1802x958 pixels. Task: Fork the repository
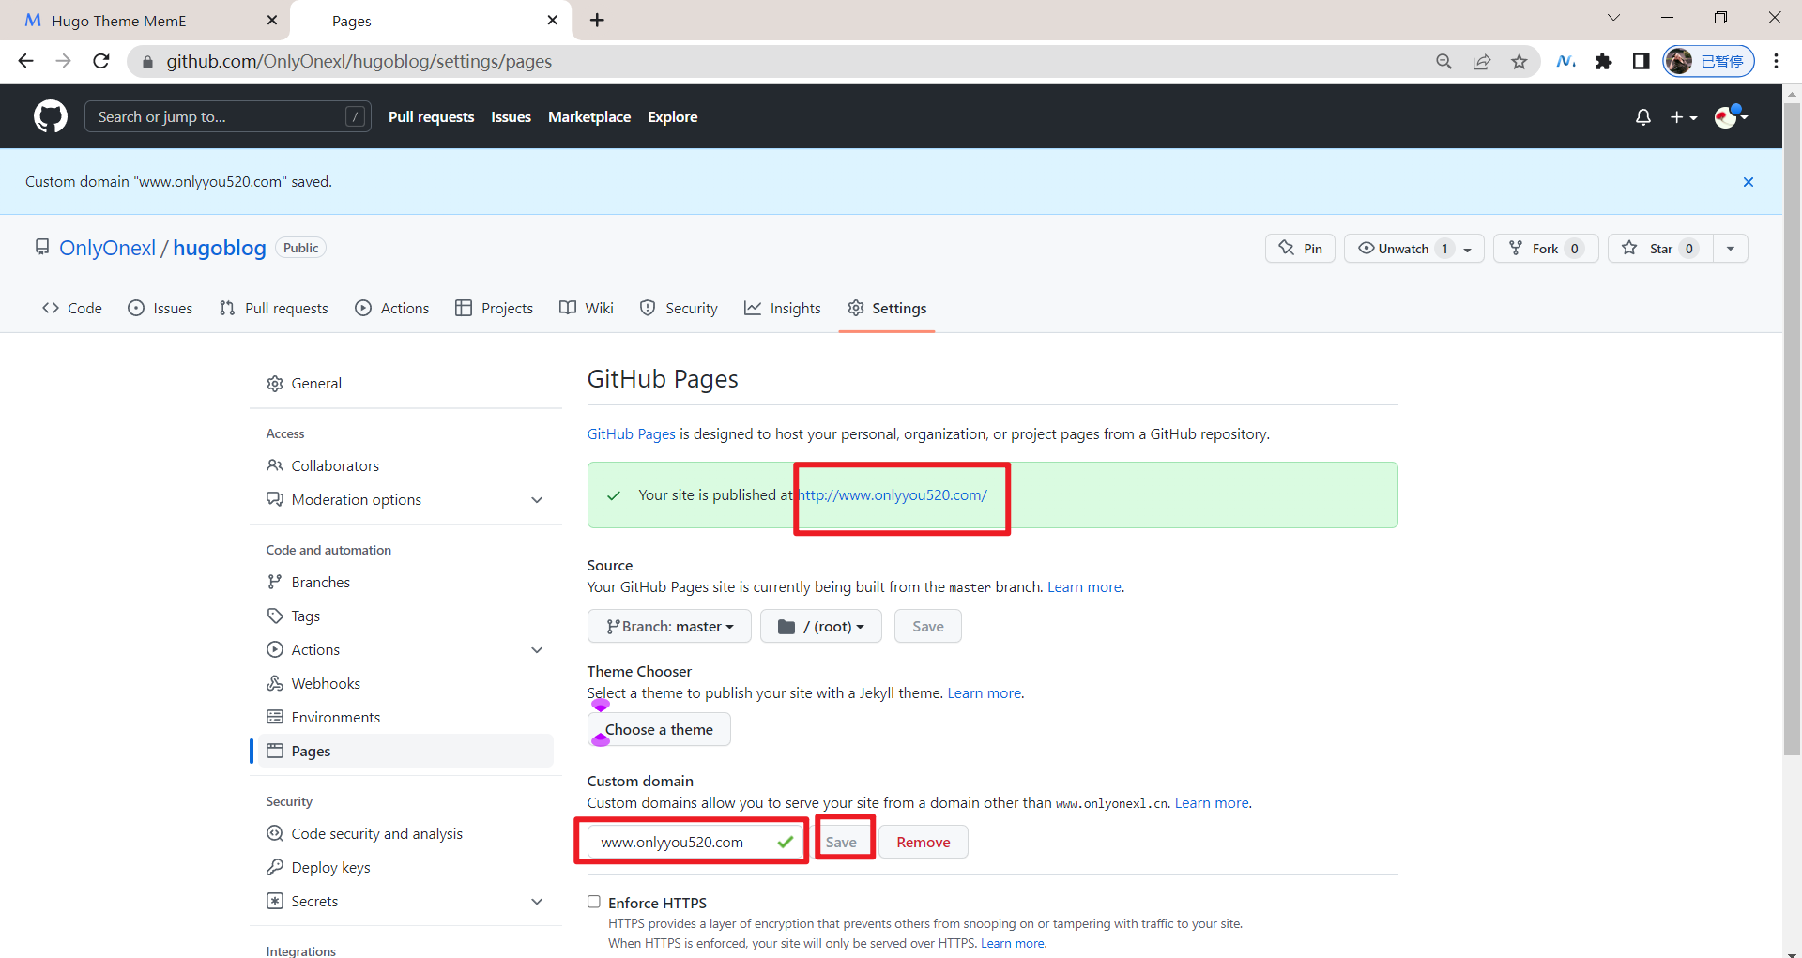1546,249
